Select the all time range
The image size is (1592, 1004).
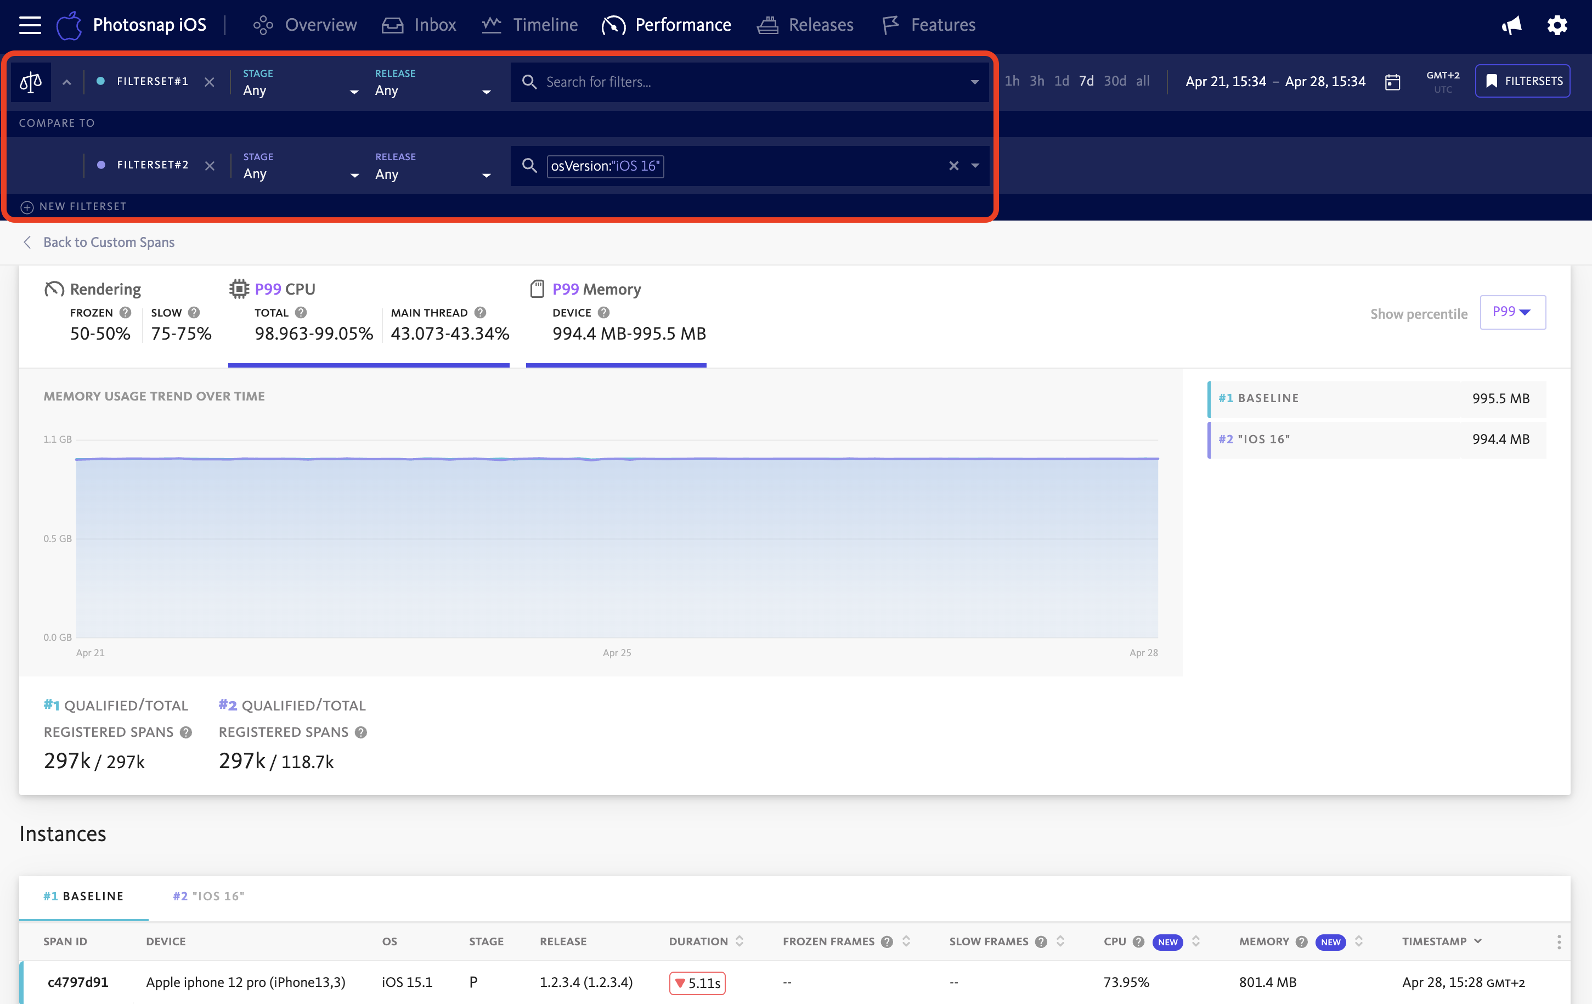pos(1142,81)
